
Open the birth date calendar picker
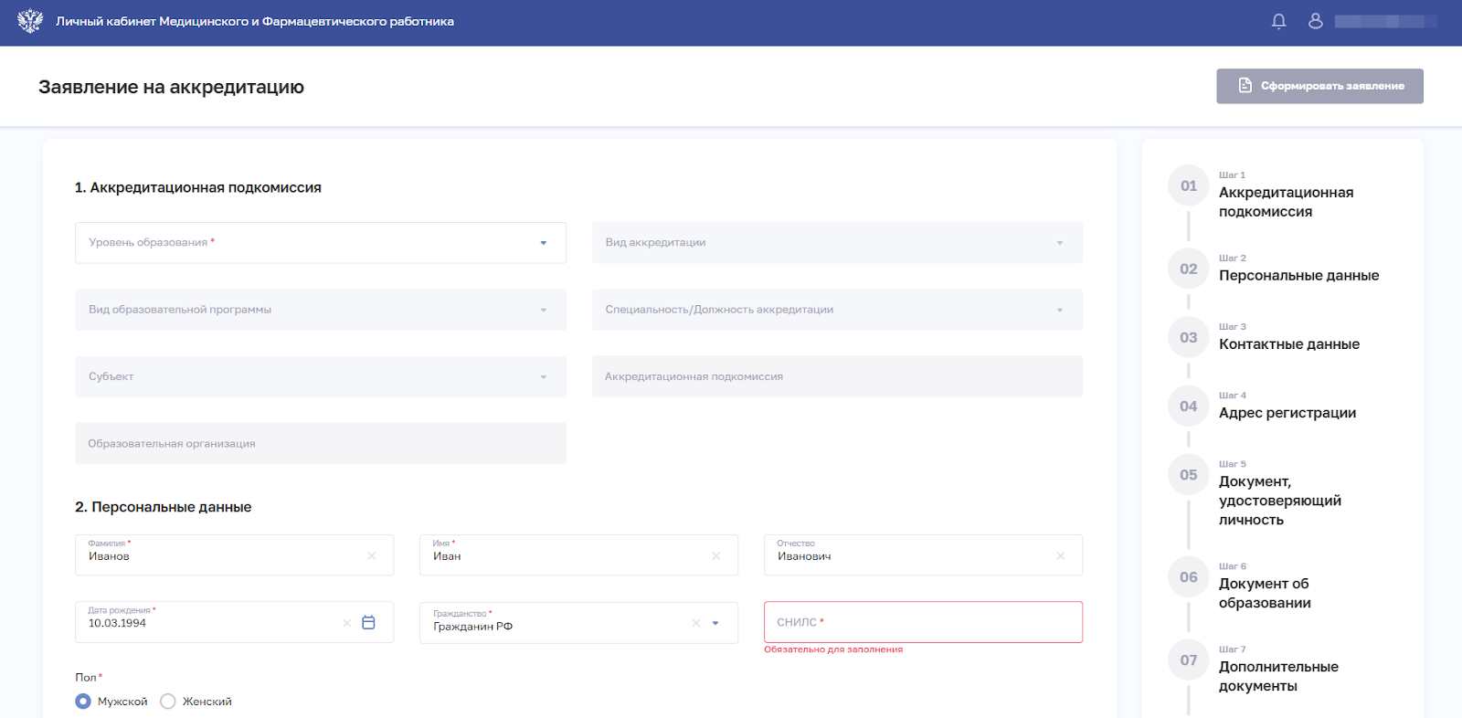(368, 622)
